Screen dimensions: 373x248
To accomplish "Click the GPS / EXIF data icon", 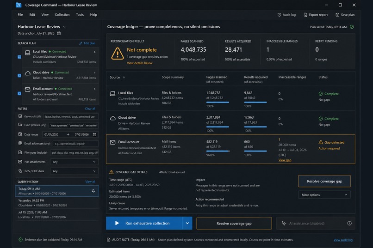I will [20, 171].
